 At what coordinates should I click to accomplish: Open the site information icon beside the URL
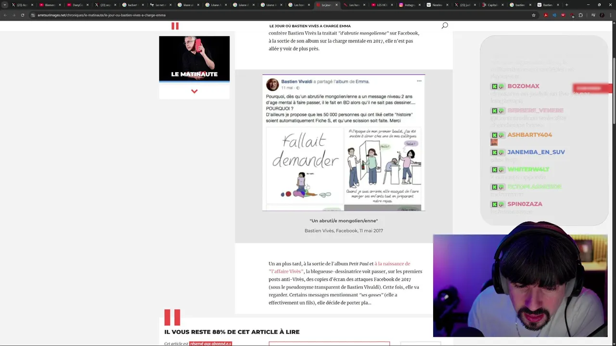coord(33,15)
